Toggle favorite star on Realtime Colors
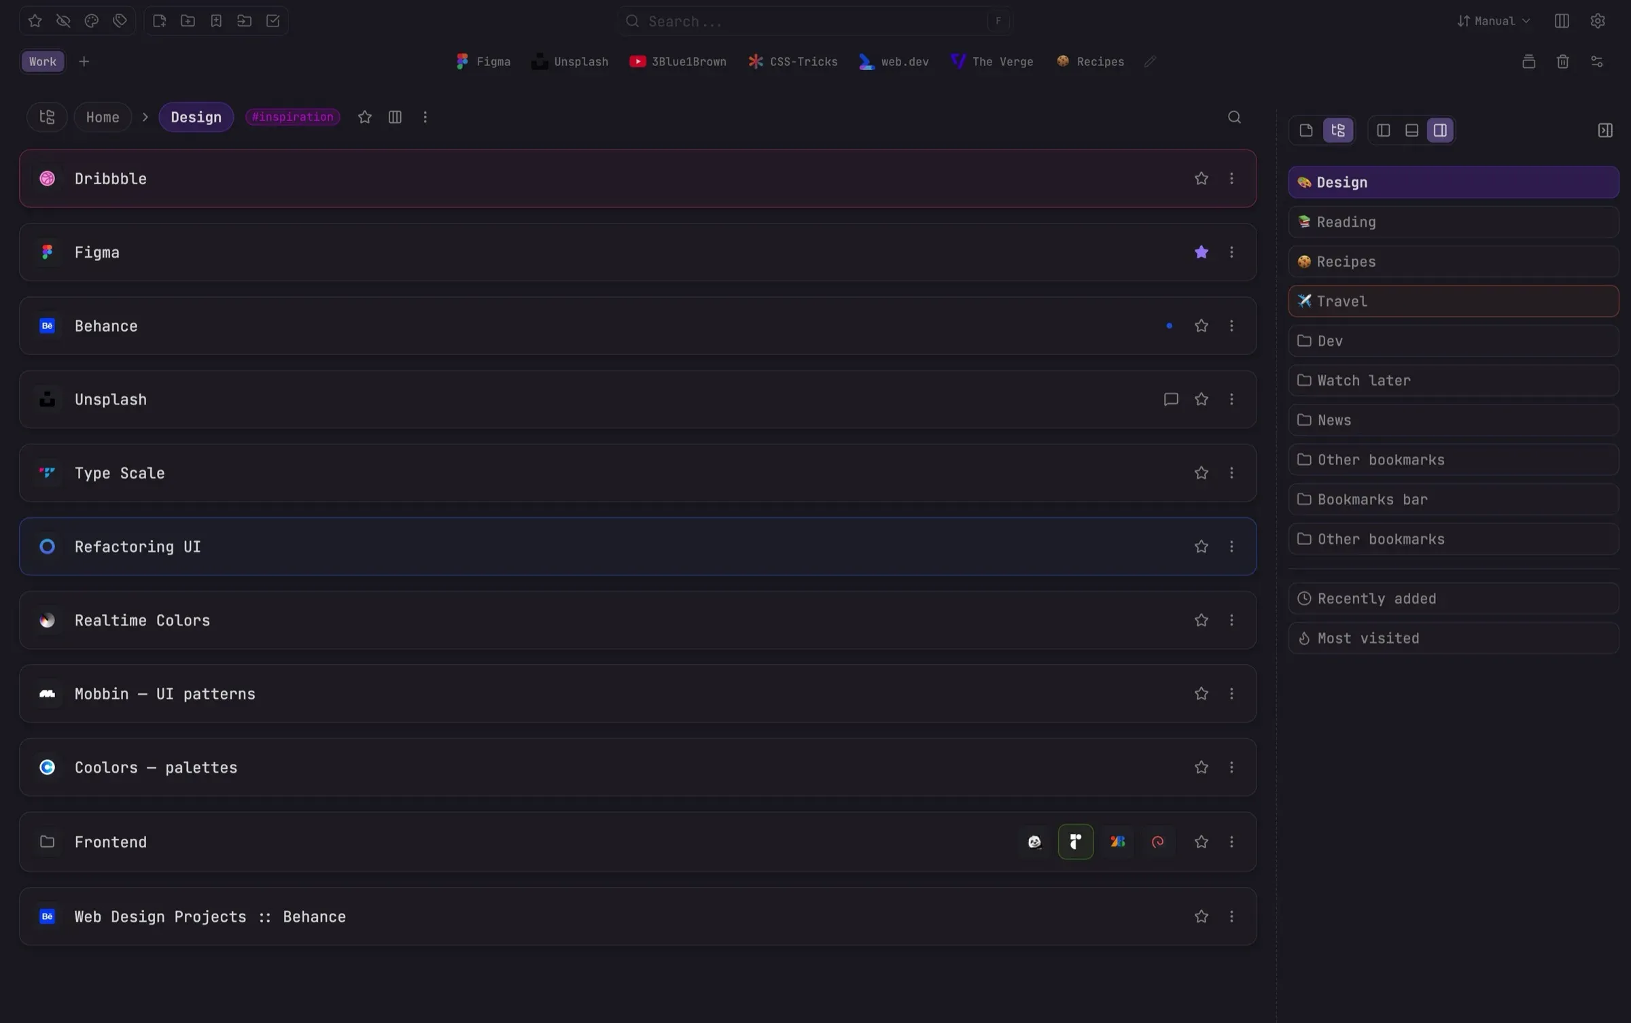This screenshot has width=1631, height=1023. click(x=1202, y=620)
